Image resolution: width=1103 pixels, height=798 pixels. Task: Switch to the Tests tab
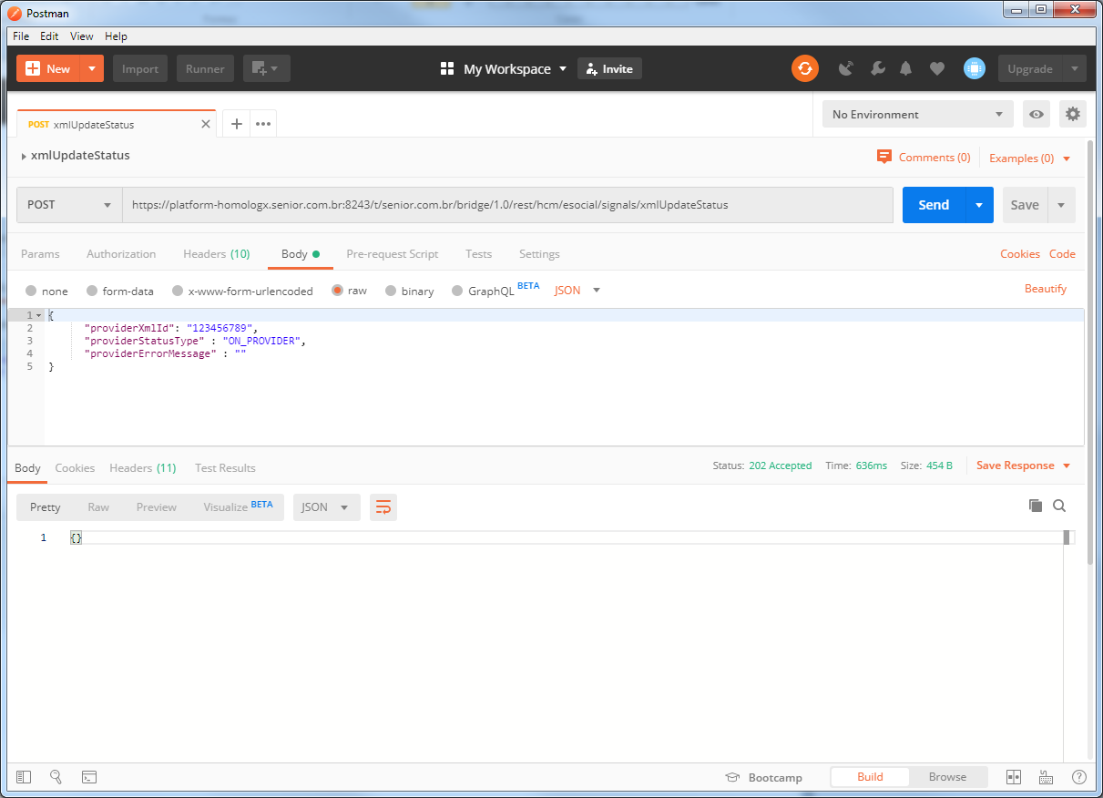coord(479,254)
